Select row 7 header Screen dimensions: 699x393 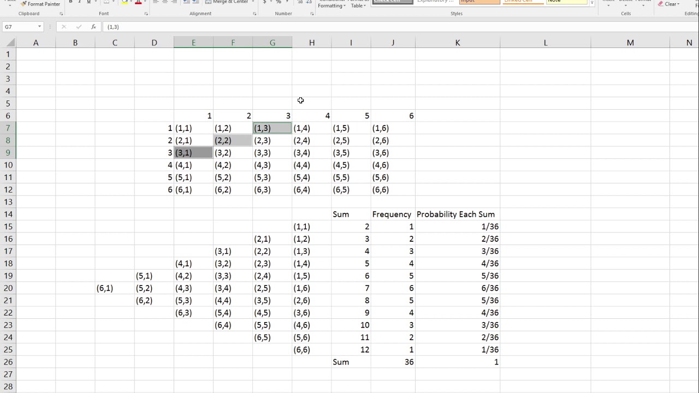click(x=8, y=128)
